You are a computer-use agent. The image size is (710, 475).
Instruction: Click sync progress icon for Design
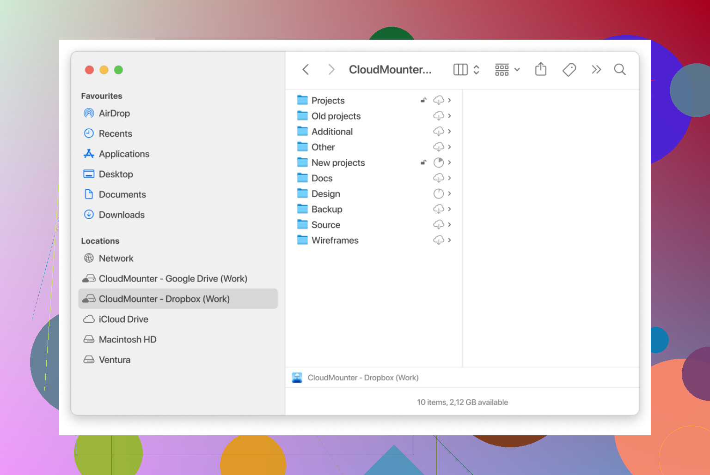click(438, 194)
